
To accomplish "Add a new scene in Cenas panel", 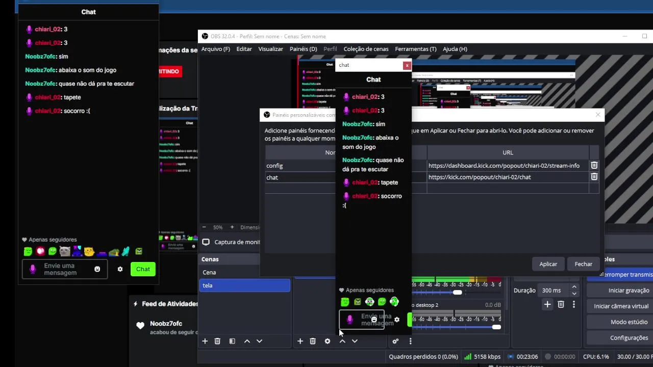I will (x=205, y=341).
